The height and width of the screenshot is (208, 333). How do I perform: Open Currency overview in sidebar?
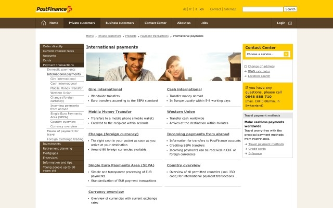pyautogui.click(x=63, y=126)
